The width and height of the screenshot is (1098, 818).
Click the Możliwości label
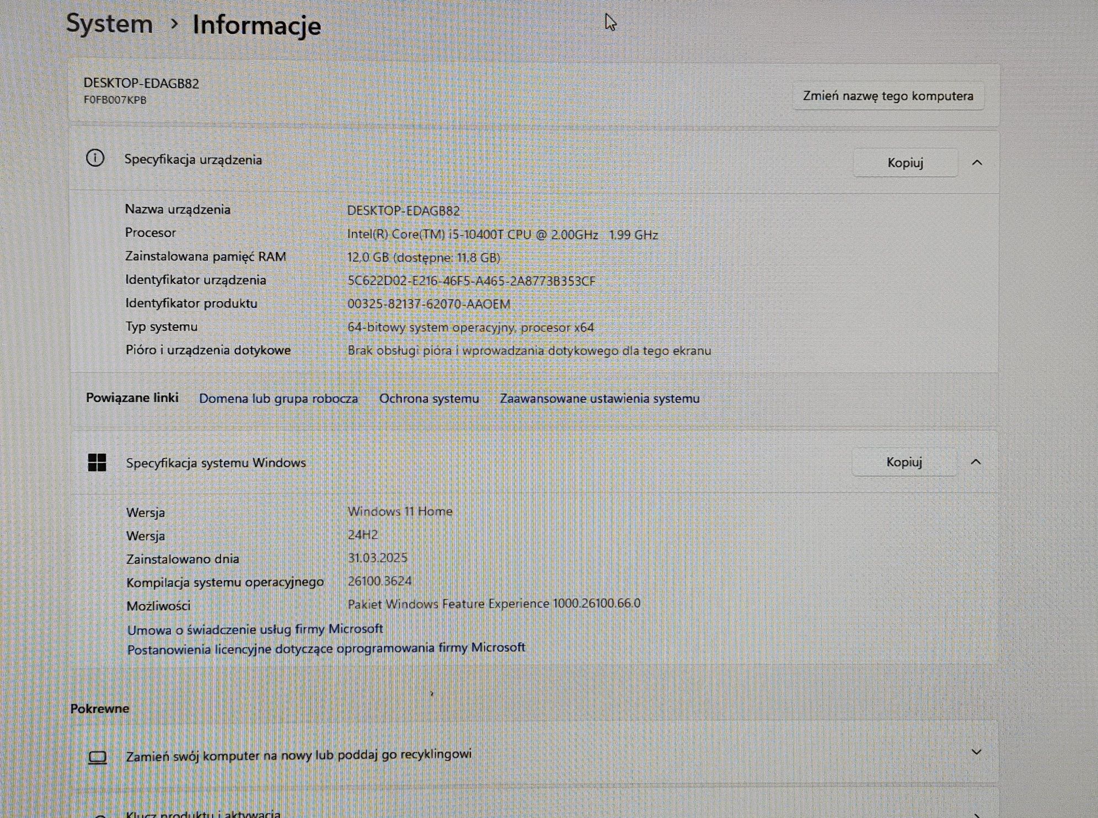(x=158, y=606)
